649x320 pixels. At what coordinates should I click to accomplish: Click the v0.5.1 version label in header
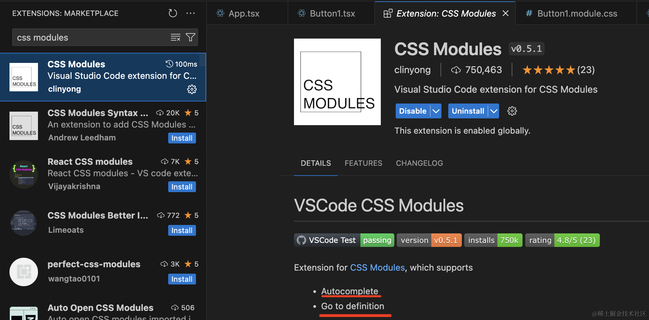pyautogui.click(x=526, y=49)
